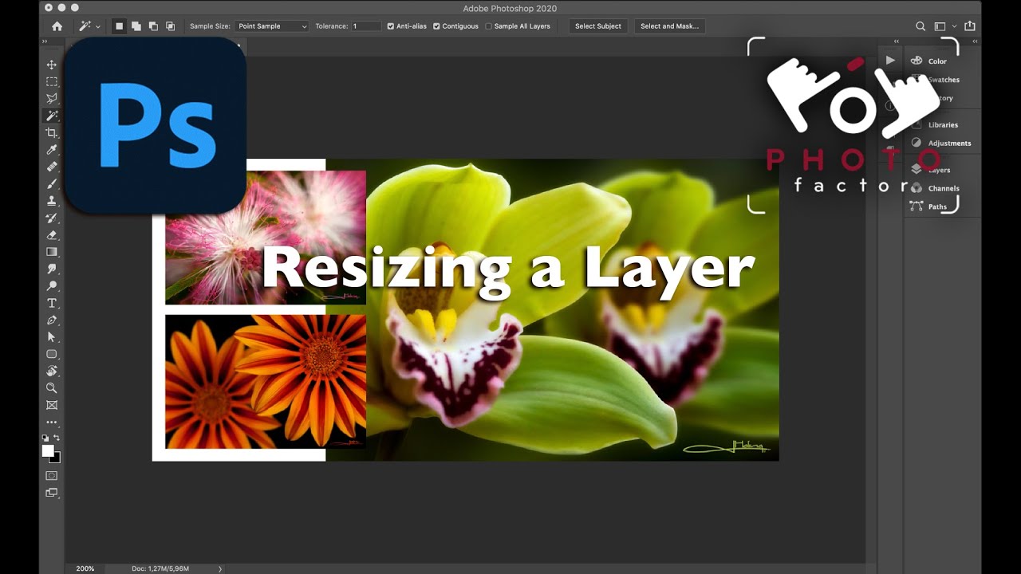Select the Clone Stamp tool
The width and height of the screenshot is (1021, 574).
52,201
